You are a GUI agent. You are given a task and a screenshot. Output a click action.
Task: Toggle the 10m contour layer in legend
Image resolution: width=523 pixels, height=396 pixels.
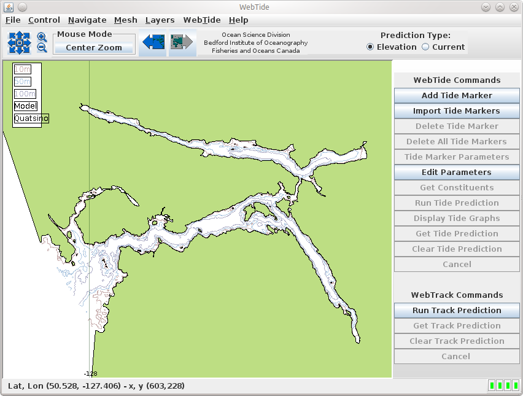click(22, 69)
